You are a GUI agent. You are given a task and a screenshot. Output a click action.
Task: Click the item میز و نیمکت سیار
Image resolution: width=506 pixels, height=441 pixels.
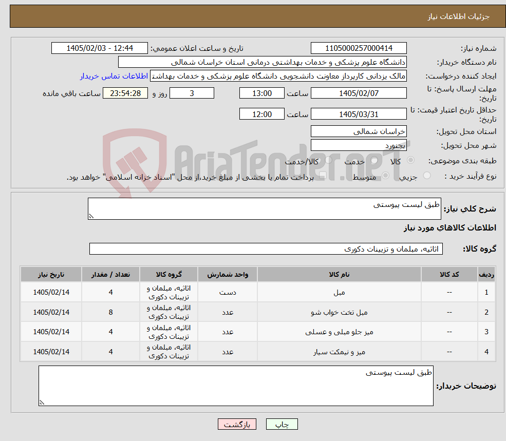339,352
